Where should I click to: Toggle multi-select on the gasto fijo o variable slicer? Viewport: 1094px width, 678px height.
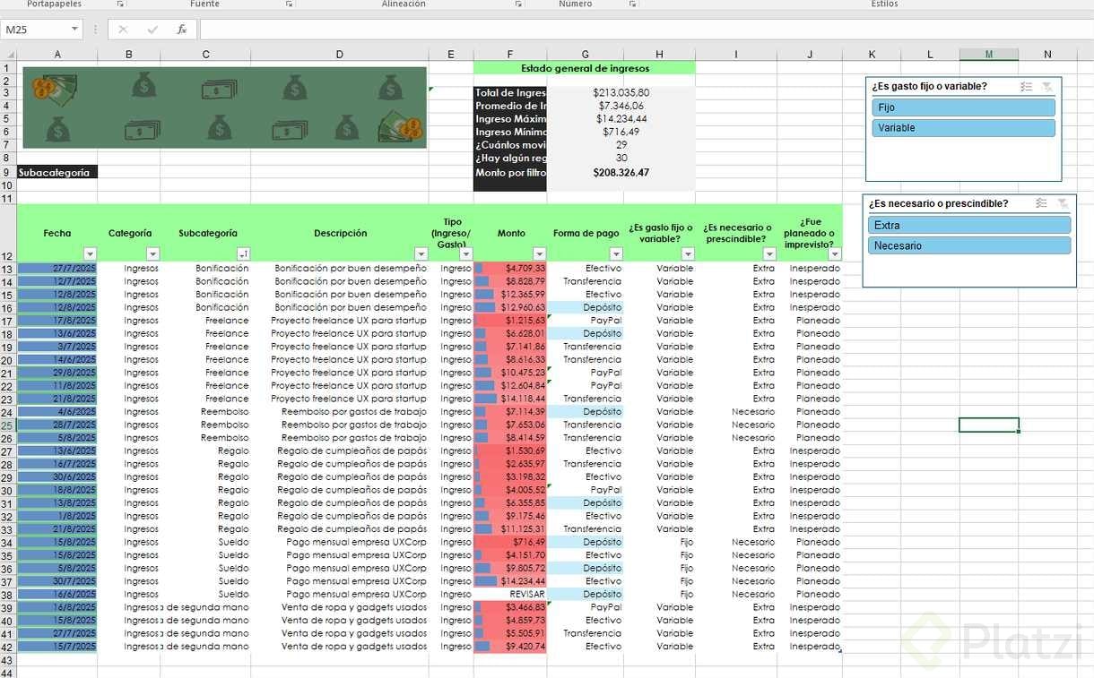click(x=1027, y=87)
